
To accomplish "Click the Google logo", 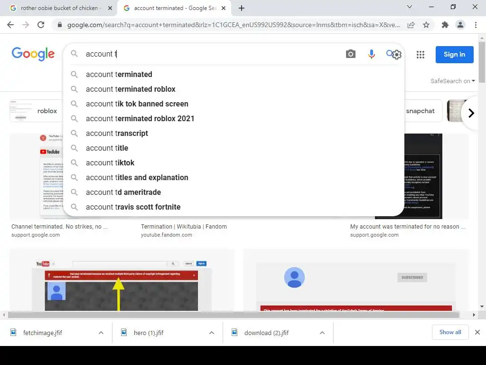I will 33,54.
